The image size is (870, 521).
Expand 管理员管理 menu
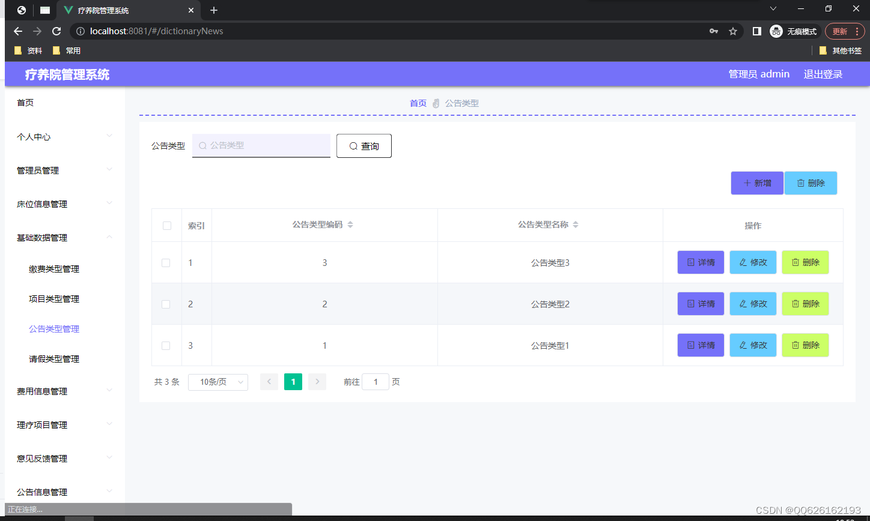pyautogui.click(x=65, y=170)
